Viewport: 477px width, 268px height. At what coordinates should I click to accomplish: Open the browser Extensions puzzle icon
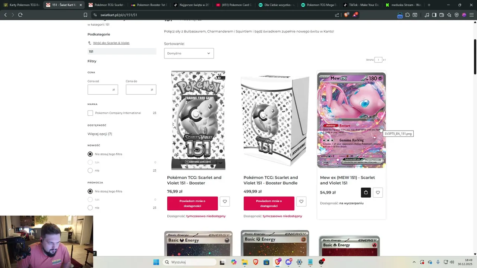[407, 15]
